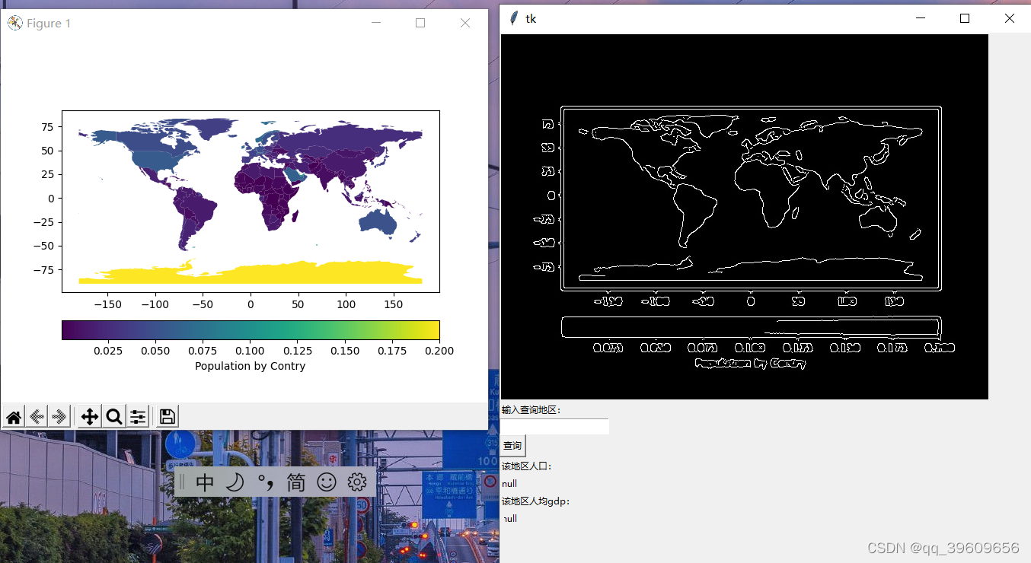Click the yellow Antarctica region on map

(x=251, y=273)
